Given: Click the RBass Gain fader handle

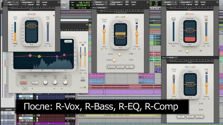Looking at the screenshot, I should point(206,22).
